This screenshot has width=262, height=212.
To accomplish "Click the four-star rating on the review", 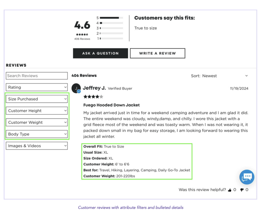I will tap(93, 97).
